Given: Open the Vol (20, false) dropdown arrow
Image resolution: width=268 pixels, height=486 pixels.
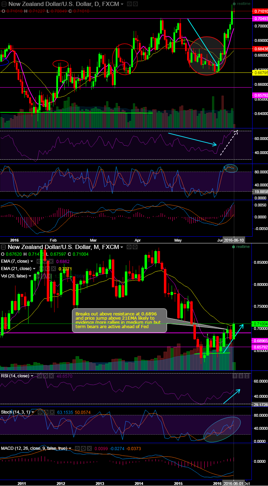Looking at the screenshot, I should click(30, 276).
